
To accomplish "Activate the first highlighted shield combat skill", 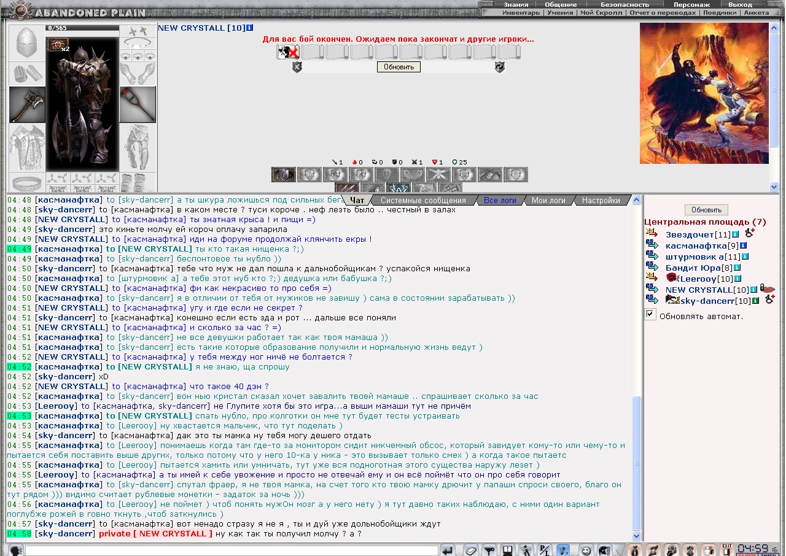I will click(x=284, y=175).
